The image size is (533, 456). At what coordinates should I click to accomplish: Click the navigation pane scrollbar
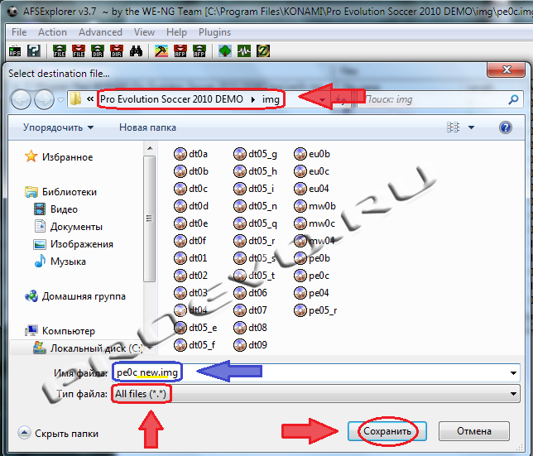click(149, 218)
